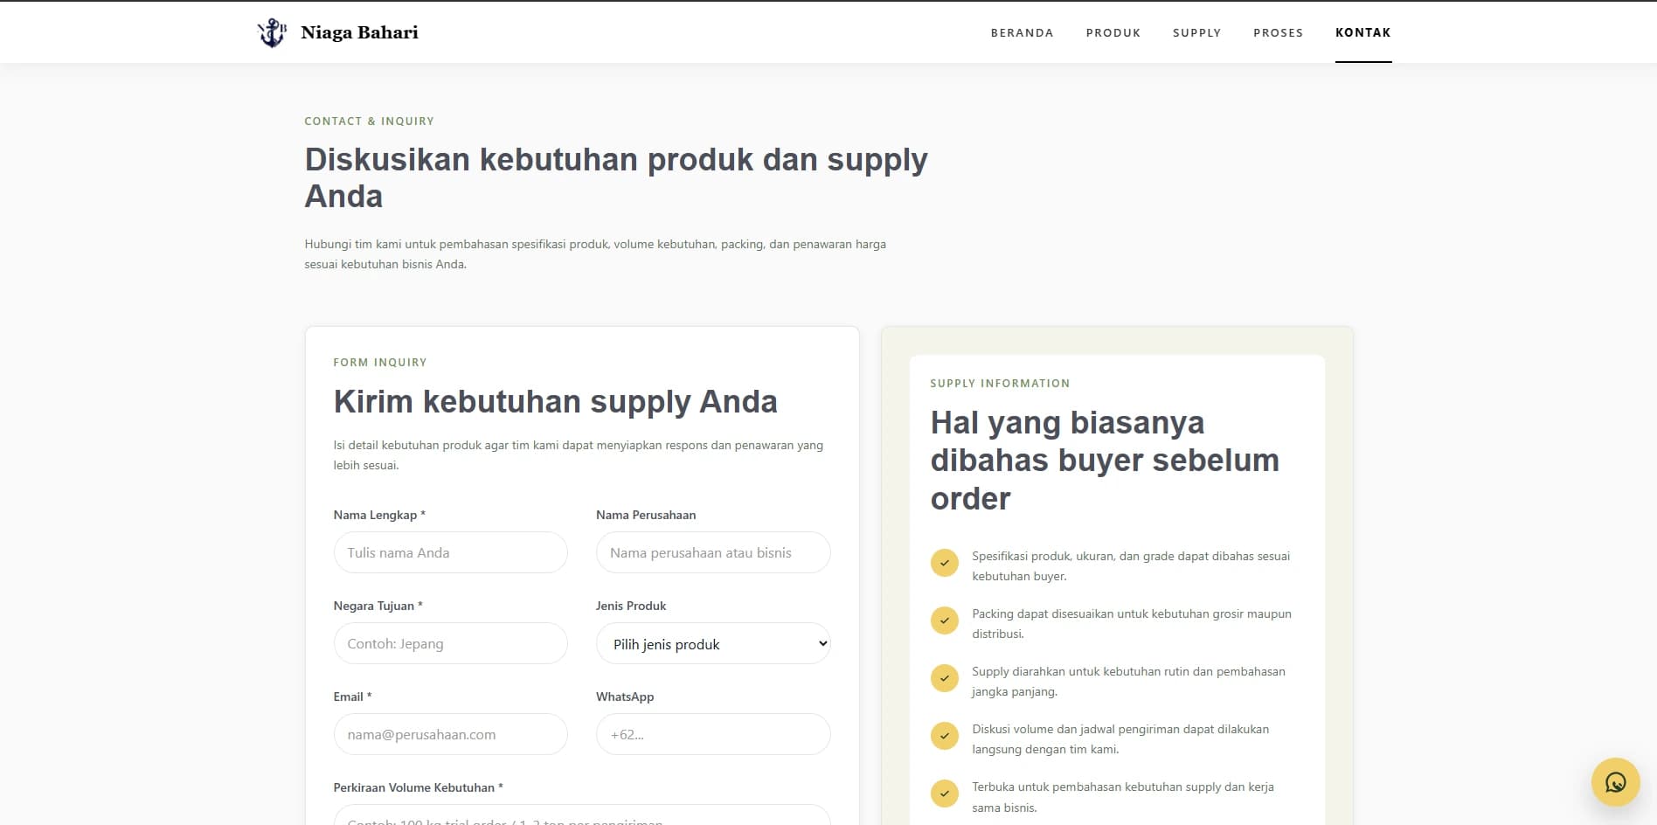Click the Niaga Bahari anchor logo icon
The height and width of the screenshot is (825, 1657).
click(x=272, y=32)
